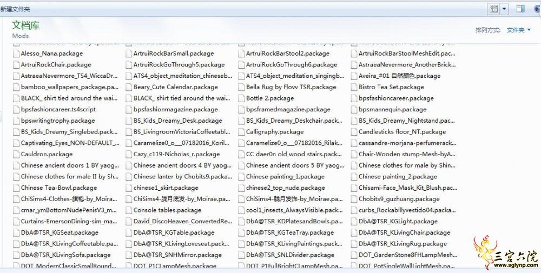Click file icon of bpsfashioncareer.ts4script
Viewport: 541px width, 273px height.
point(16,110)
